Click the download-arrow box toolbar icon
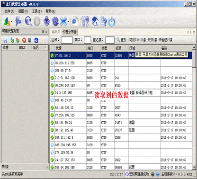The height and width of the screenshot is (179, 197). (x=47, y=21)
